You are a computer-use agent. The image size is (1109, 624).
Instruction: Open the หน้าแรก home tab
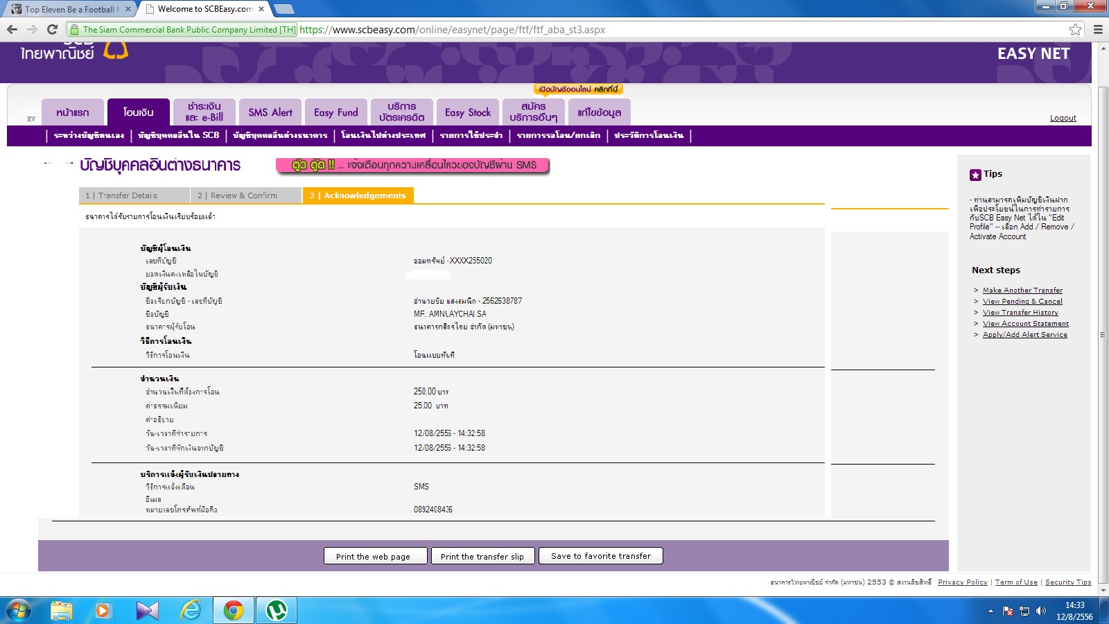(73, 112)
